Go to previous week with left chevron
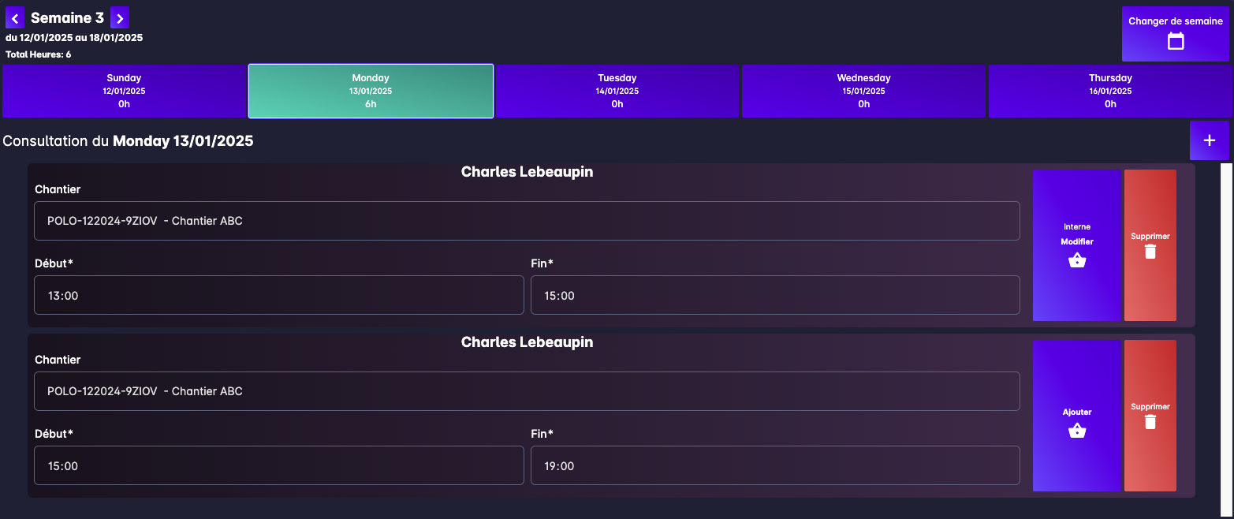Image resolution: width=1234 pixels, height=519 pixels. [15, 17]
